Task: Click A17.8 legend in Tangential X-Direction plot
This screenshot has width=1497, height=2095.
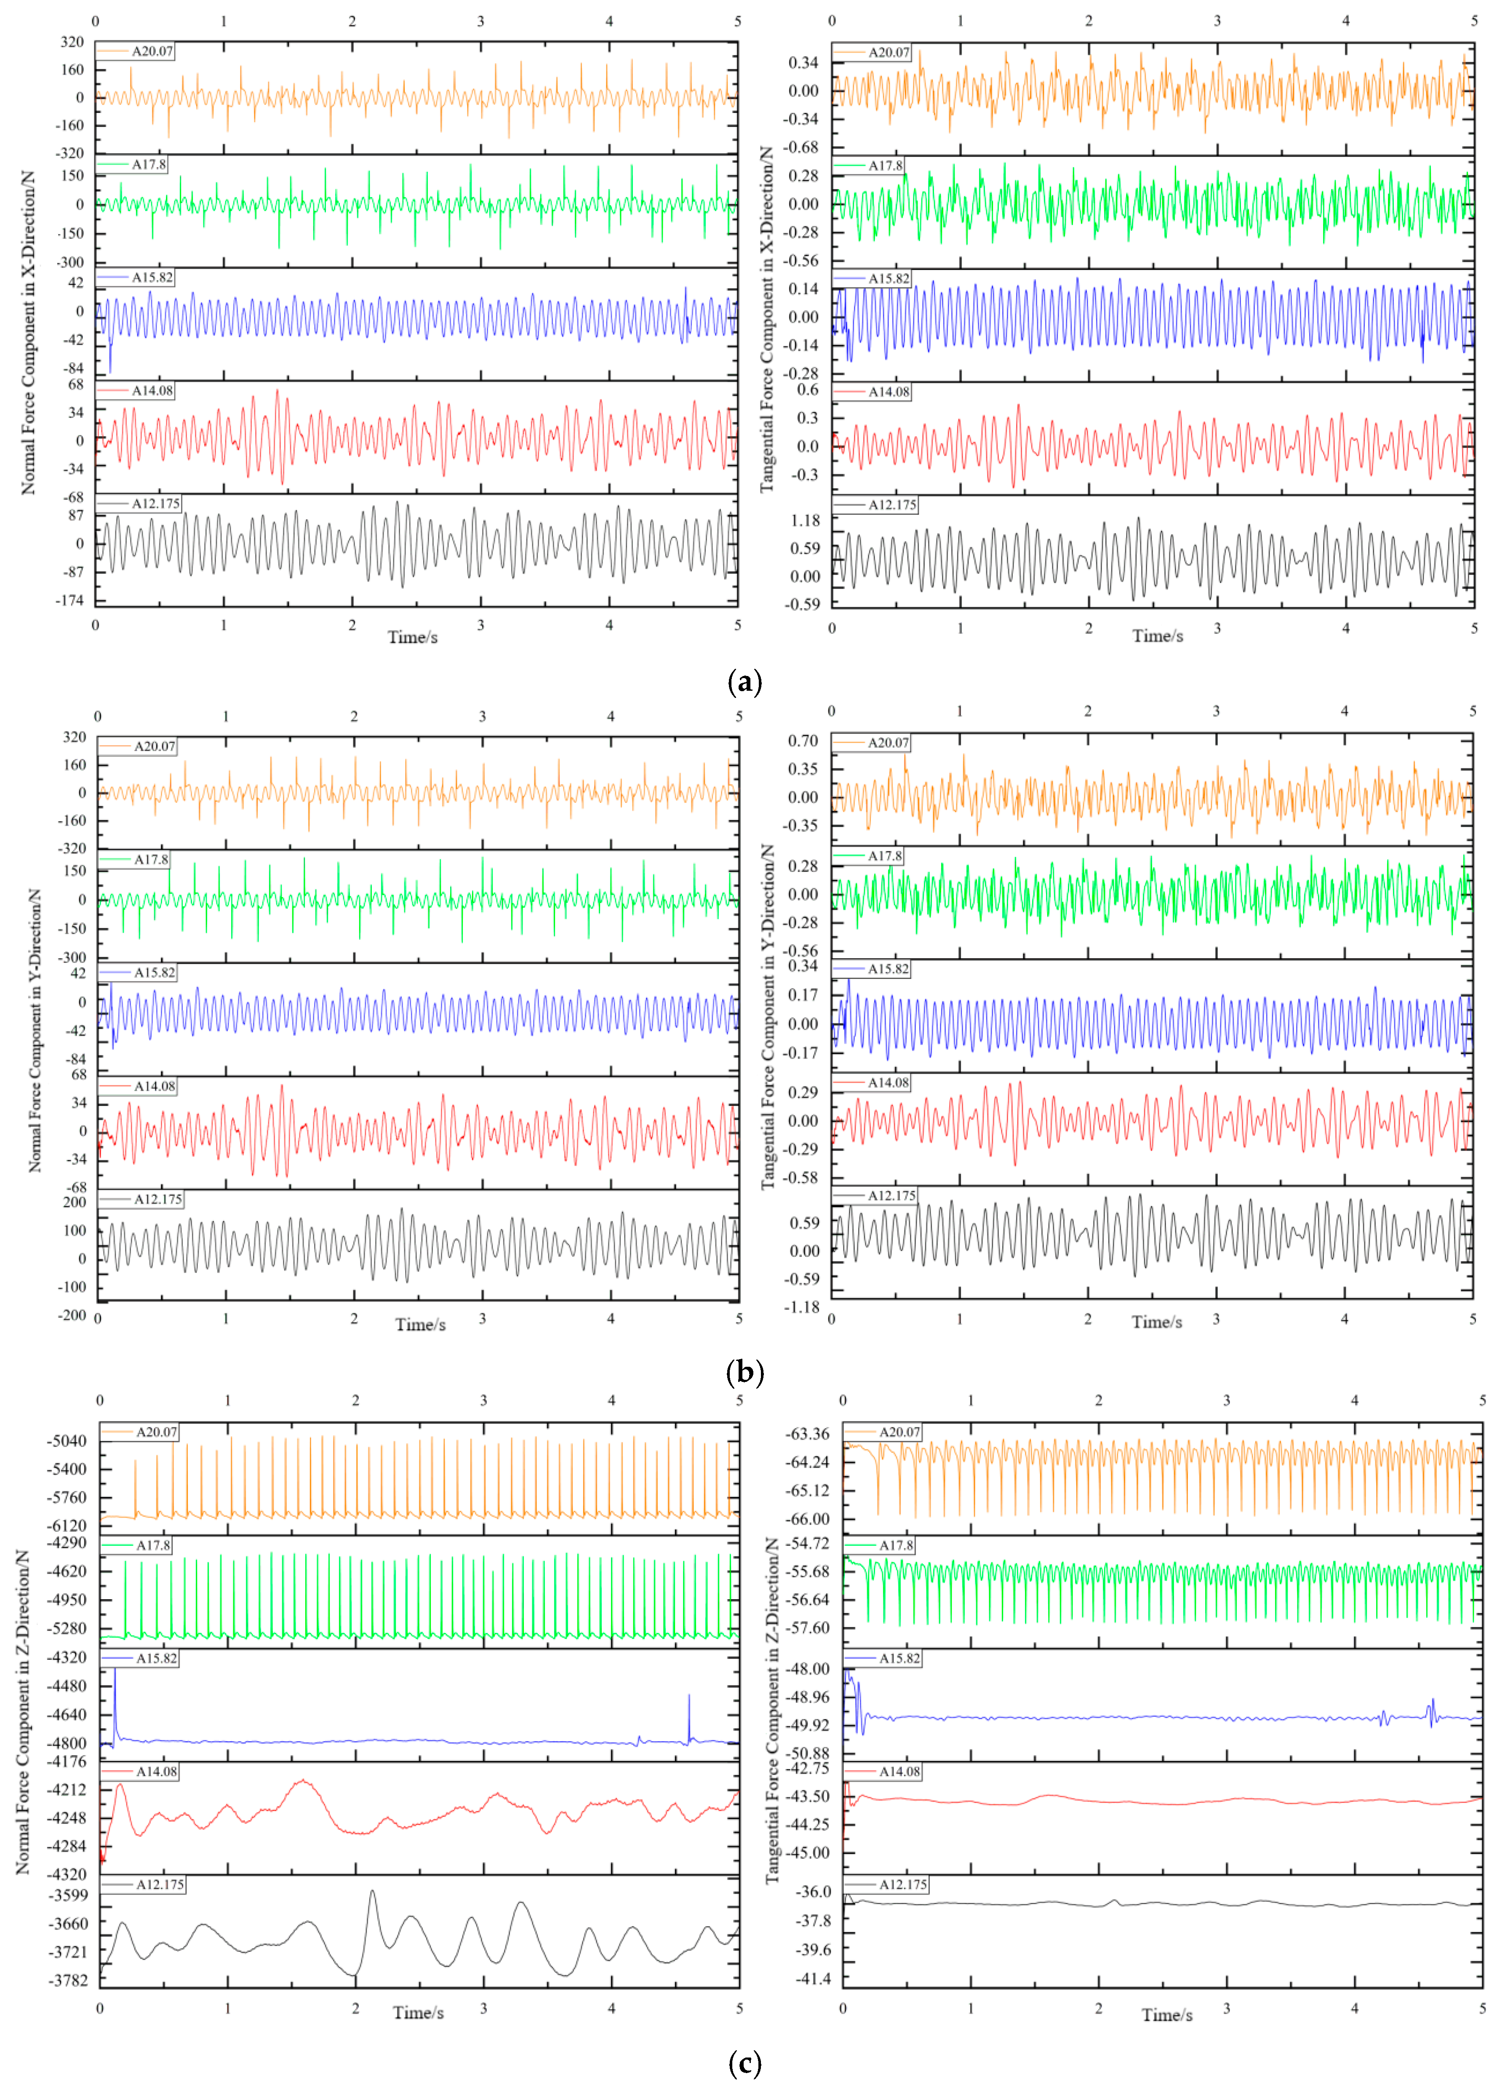Action: coord(886,166)
